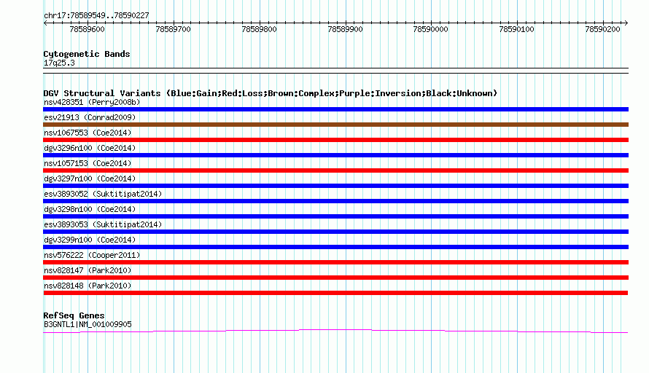Open the esv3893053 (Suktitipat2014) variant label
Screen dimensions: 649x373
(103, 224)
